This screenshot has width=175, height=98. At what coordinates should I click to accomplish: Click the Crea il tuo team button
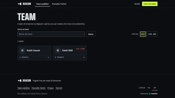coord(150,4)
